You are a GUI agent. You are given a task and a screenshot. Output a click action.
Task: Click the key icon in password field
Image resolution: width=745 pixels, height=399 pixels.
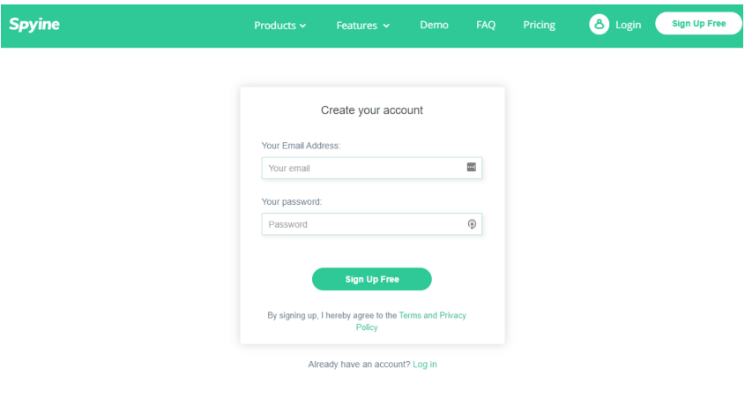click(472, 224)
